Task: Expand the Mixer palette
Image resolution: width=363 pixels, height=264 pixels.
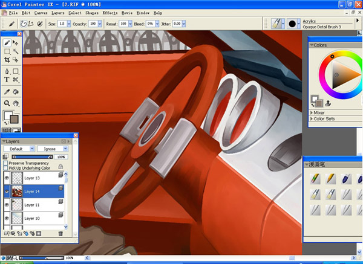Action: coord(321,112)
